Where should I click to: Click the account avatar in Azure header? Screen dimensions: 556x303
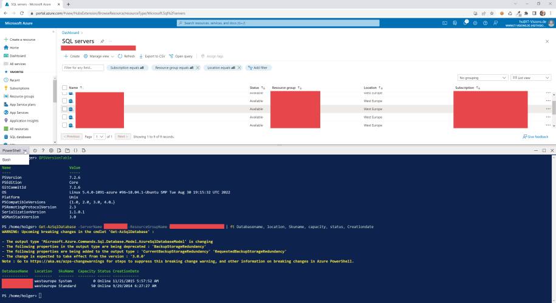coord(551,23)
